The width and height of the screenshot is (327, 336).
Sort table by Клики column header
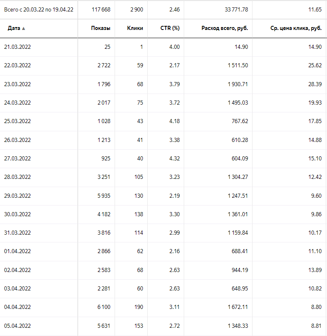(x=135, y=28)
